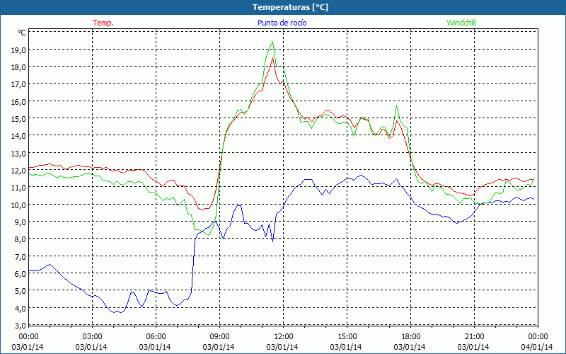Click the 10,0 y-axis value
Screen dimensions: 566x354
[x=18, y=205]
